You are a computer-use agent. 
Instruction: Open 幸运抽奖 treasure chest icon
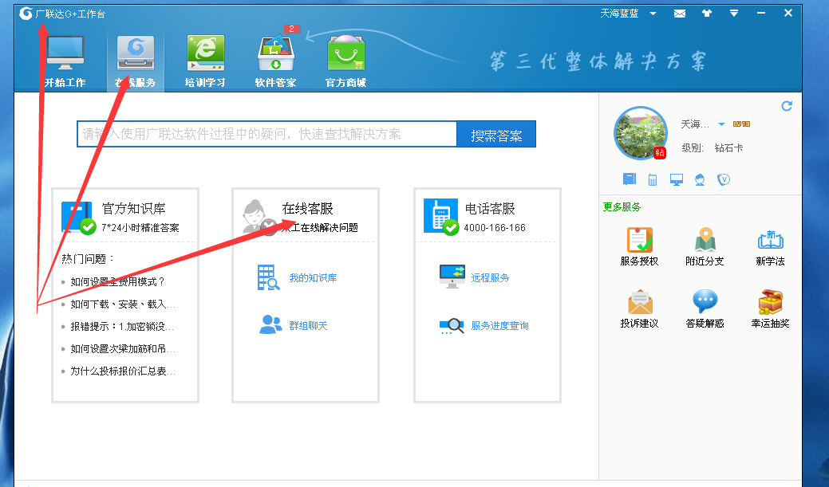pyautogui.click(x=770, y=301)
